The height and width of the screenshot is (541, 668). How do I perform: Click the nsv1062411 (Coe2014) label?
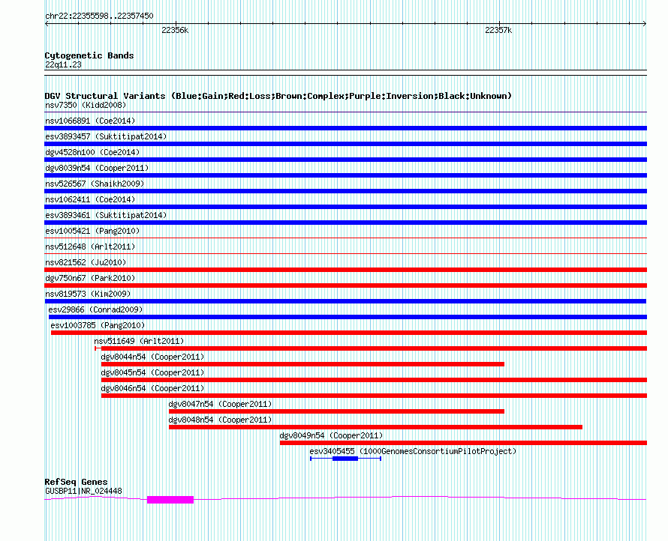90,199
